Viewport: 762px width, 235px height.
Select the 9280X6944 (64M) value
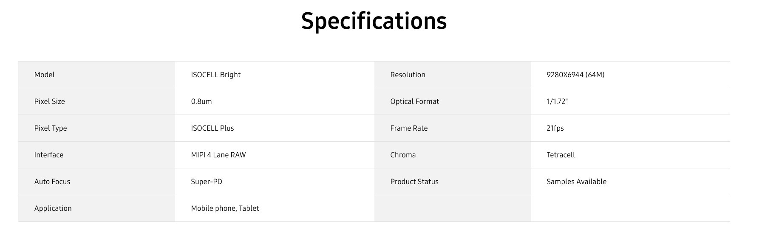pos(575,75)
